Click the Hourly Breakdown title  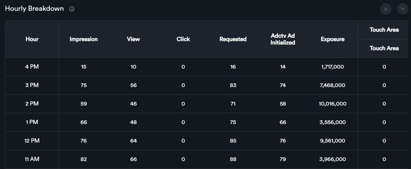coord(34,9)
